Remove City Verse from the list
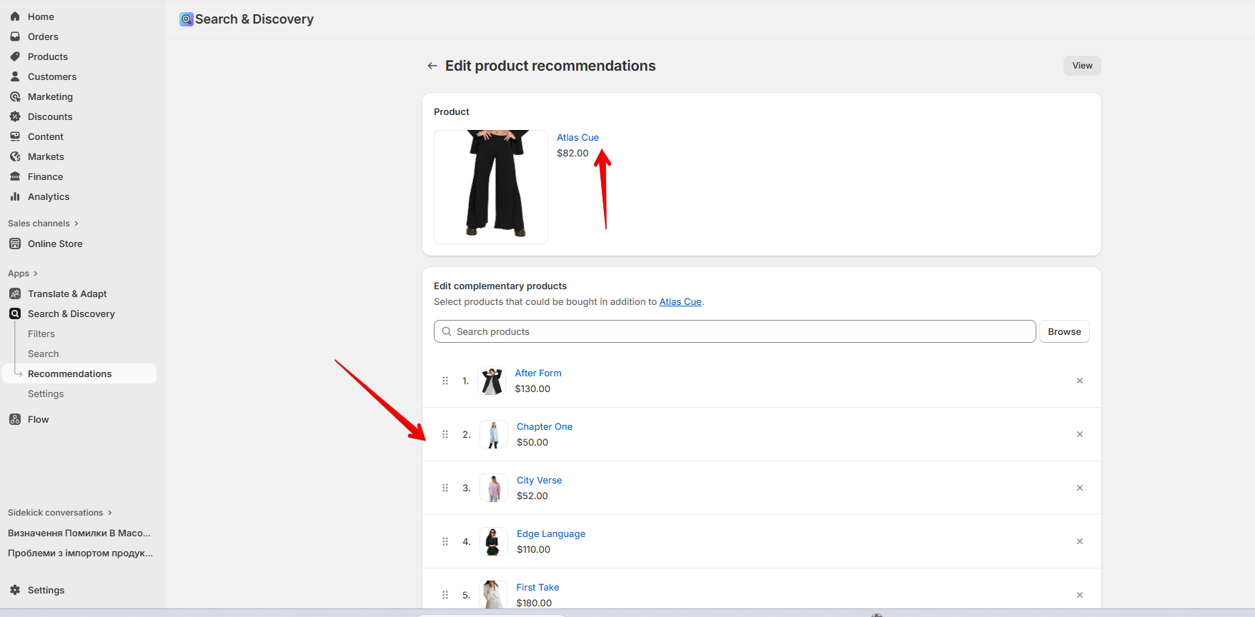The height and width of the screenshot is (617, 1255). pos(1080,488)
